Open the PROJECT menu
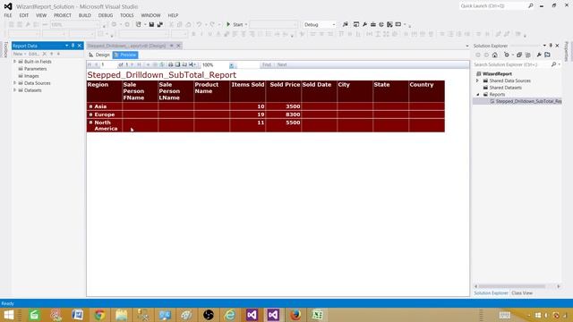Screen dimensions: 573x322 [x=63, y=15]
